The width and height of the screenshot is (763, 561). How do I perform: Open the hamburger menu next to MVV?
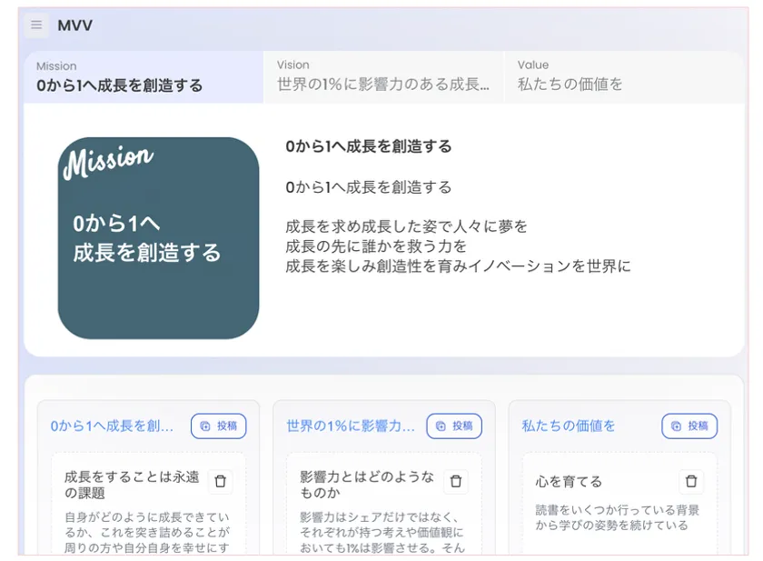[35, 25]
